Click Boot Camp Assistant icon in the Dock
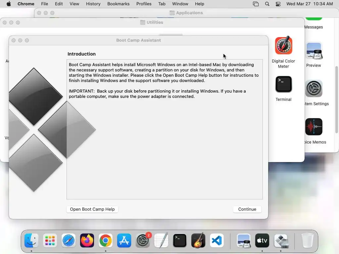339x254 pixels. click(281, 240)
